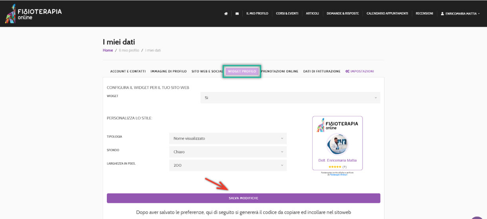The image size is (487, 219).
Task: Open the Sfondo Chiaro dropdown
Action: [227, 152]
